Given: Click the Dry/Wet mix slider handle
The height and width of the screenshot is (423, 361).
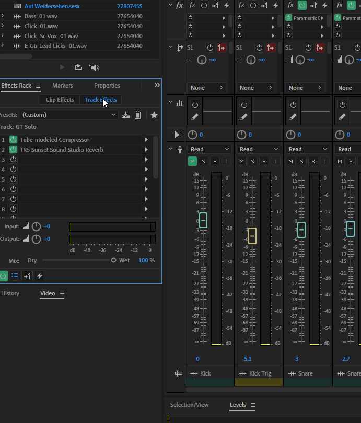Looking at the screenshot, I should tap(113, 260).
